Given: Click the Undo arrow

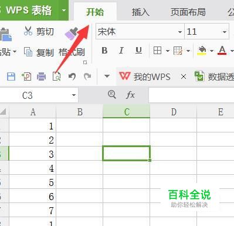Looking at the screenshot, I should [72, 77].
